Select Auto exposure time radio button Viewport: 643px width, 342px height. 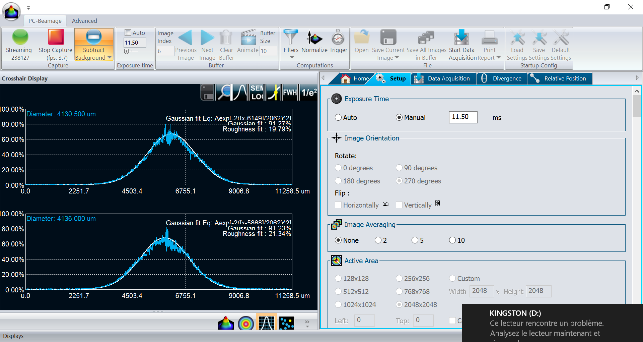[x=338, y=118]
